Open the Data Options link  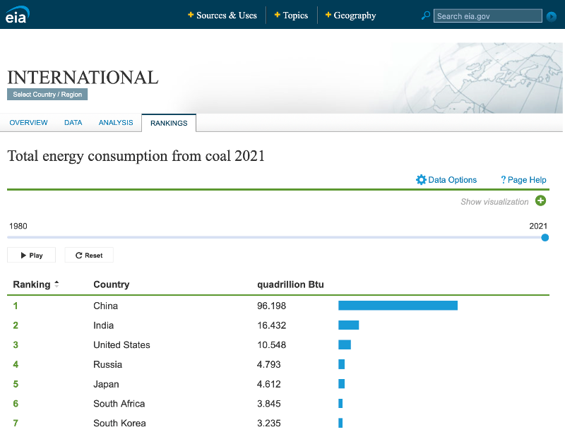click(x=452, y=179)
